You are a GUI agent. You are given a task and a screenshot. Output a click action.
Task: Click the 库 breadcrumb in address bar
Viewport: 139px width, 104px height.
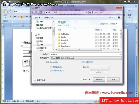click(x=49, y=12)
